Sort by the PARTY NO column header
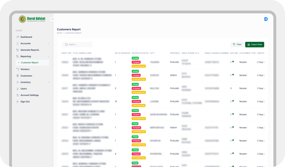 click(x=66, y=53)
